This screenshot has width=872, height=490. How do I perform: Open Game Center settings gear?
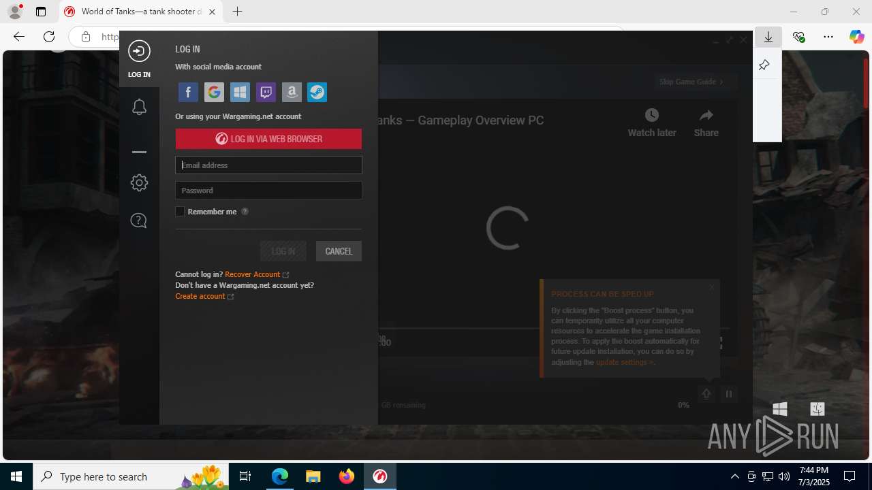pos(139,182)
